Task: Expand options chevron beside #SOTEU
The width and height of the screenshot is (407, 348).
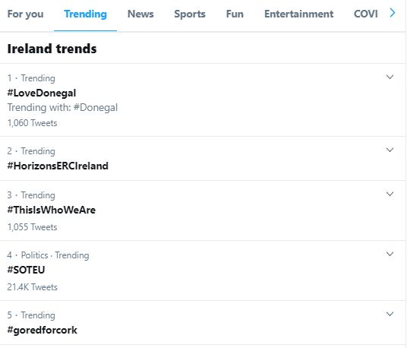Action: point(390,255)
